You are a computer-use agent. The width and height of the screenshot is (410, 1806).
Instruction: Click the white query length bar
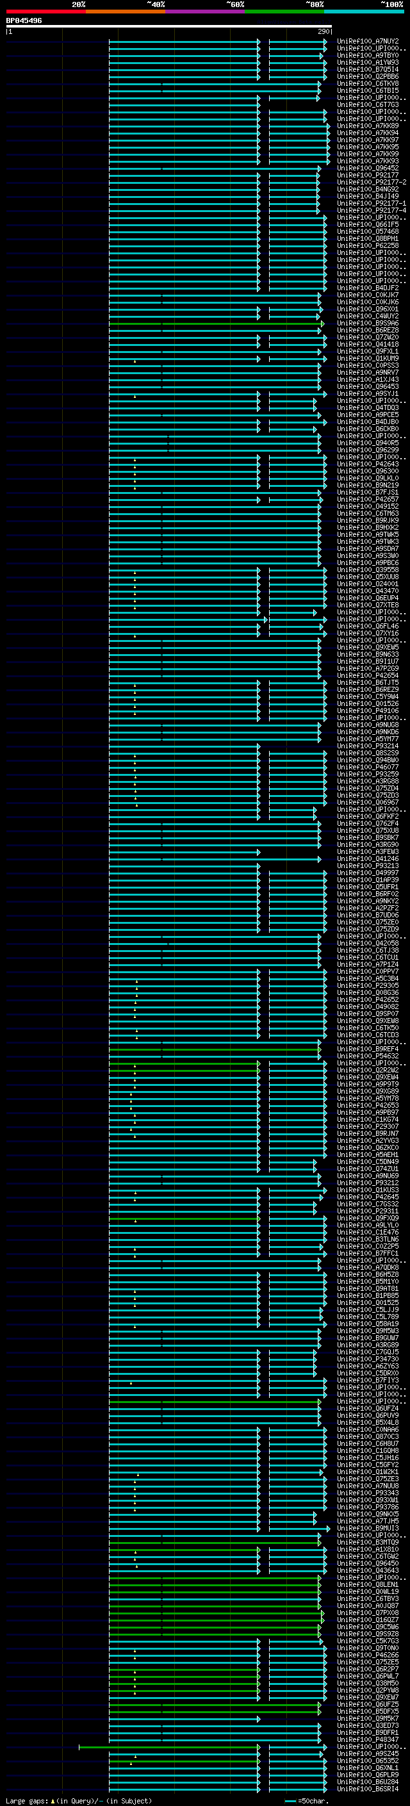[x=168, y=27]
